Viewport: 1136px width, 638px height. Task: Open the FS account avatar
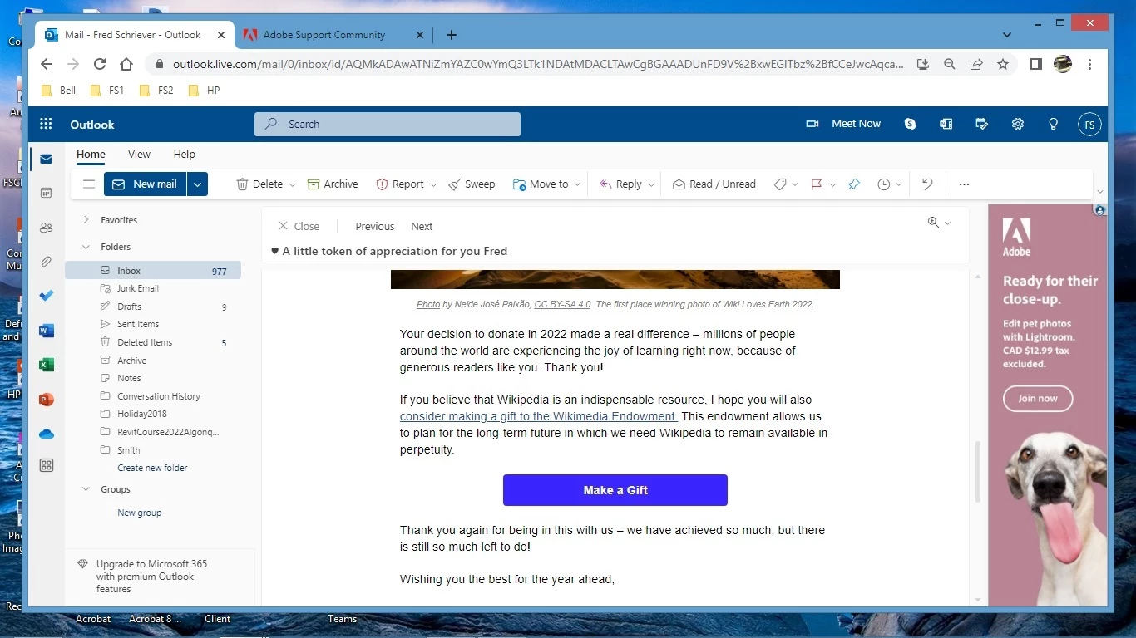1089,125
